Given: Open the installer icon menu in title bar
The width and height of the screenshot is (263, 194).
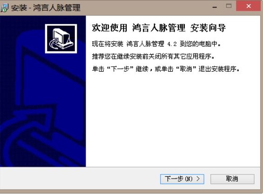Looking at the screenshot, I should [x=4, y=8].
